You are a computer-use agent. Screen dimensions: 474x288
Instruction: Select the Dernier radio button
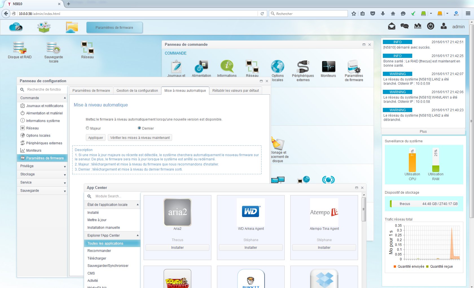click(139, 128)
